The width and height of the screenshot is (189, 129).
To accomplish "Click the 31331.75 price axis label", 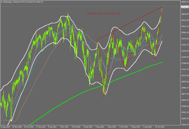I will pyautogui.click(x=185, y=69).
